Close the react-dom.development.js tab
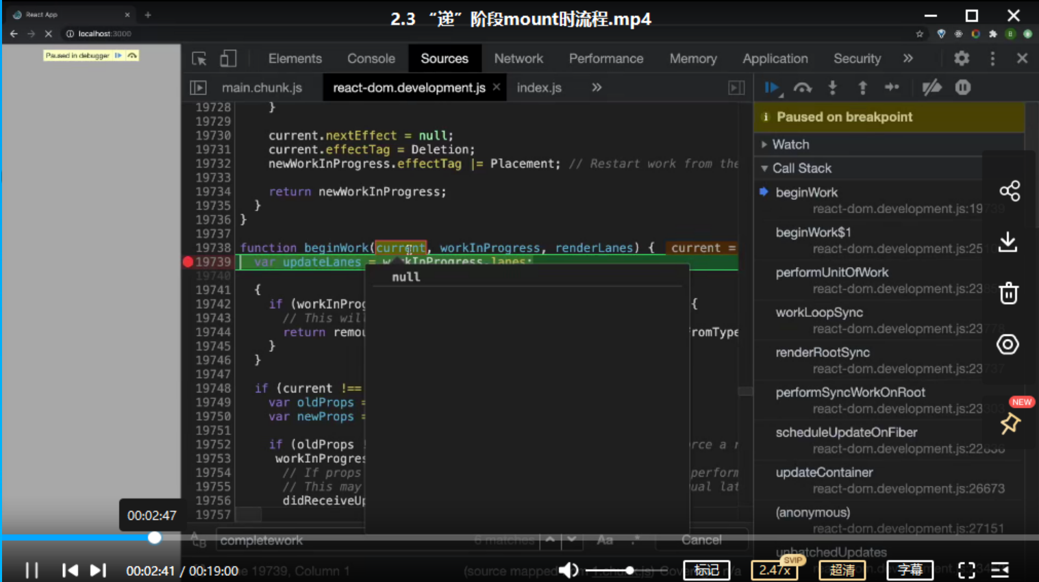The width and height of the screenshot is (1039, 582). point(497,87)
